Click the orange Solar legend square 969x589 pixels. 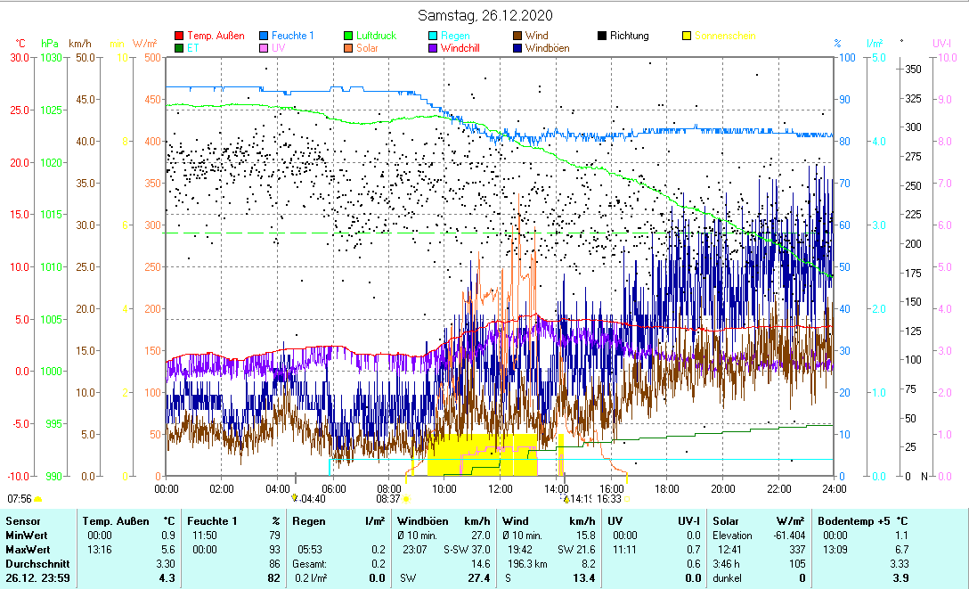point(348,48)
